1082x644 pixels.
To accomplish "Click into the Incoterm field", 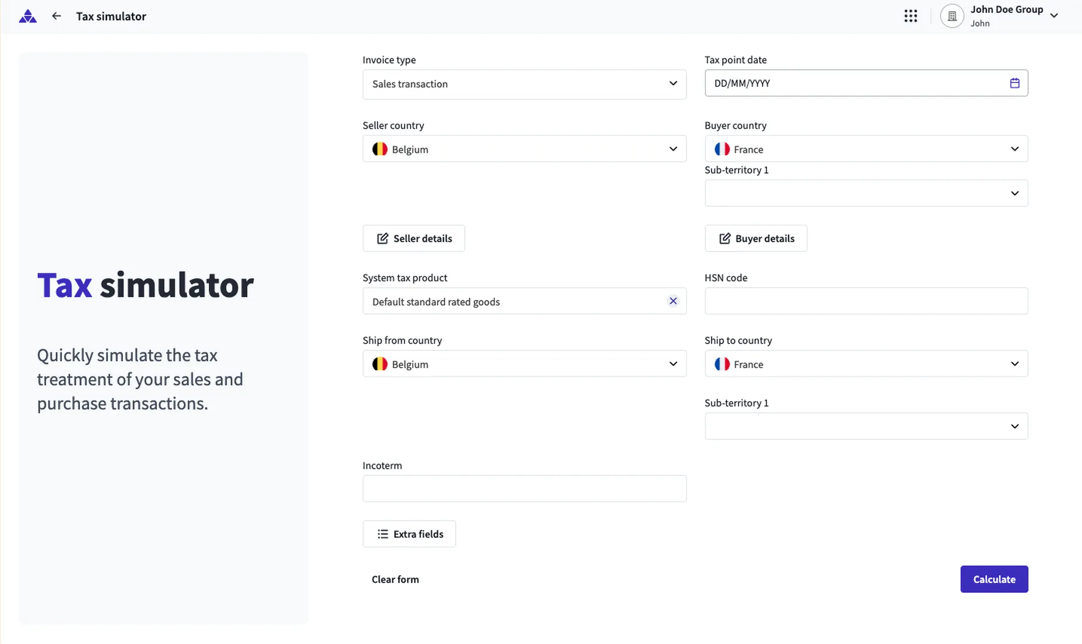I will [x=524, y=489].
